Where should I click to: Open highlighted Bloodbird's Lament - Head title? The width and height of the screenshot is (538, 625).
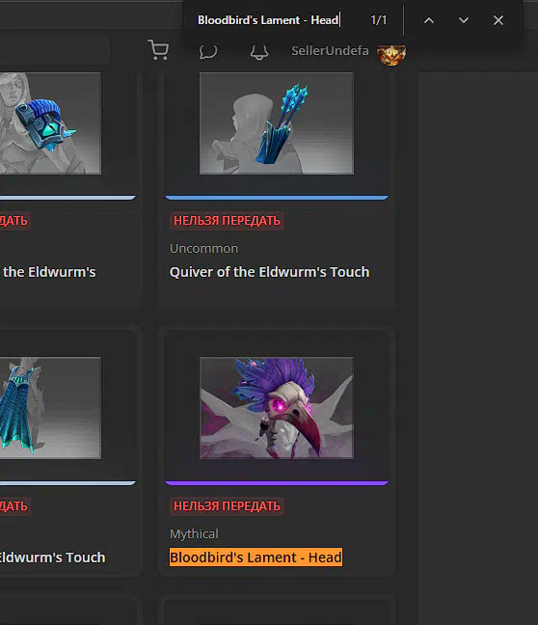pyautogui.click(x=256, y=557)
